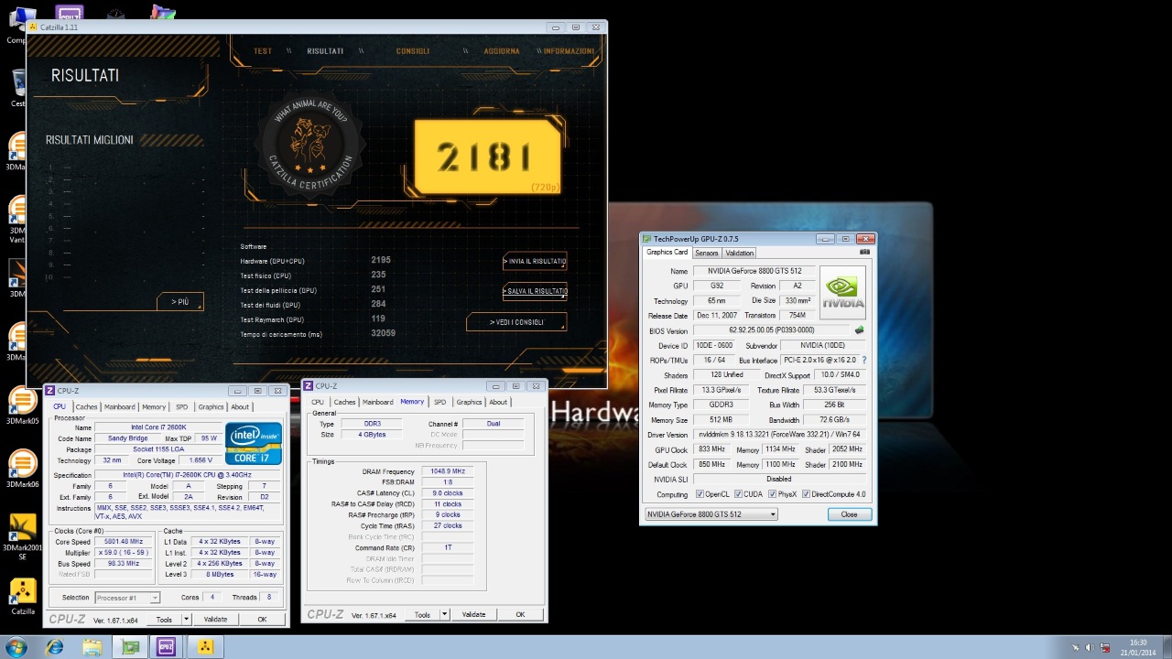
Task: Click the Bus Interface question mark in GPU-Z
Action: [x=863, y=361]
